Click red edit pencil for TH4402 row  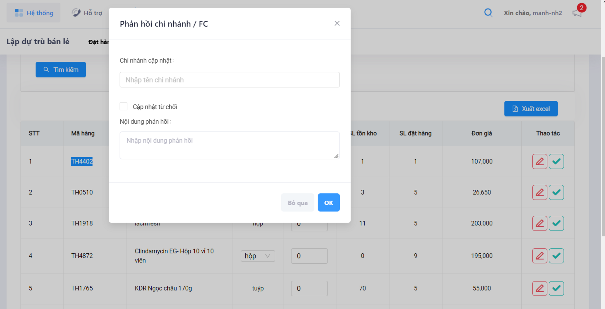pos(539,161)
